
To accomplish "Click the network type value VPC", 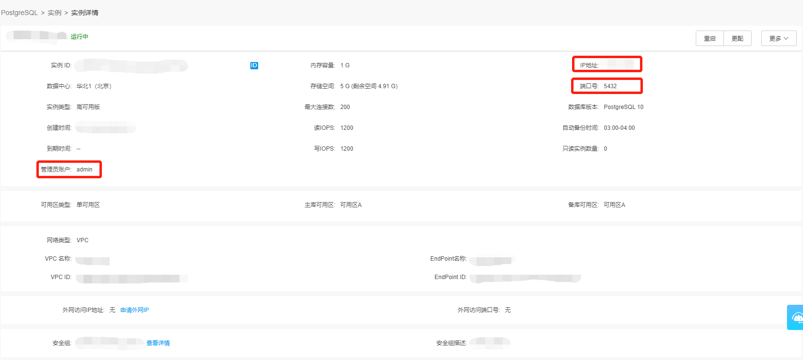I will coord(82,240).
